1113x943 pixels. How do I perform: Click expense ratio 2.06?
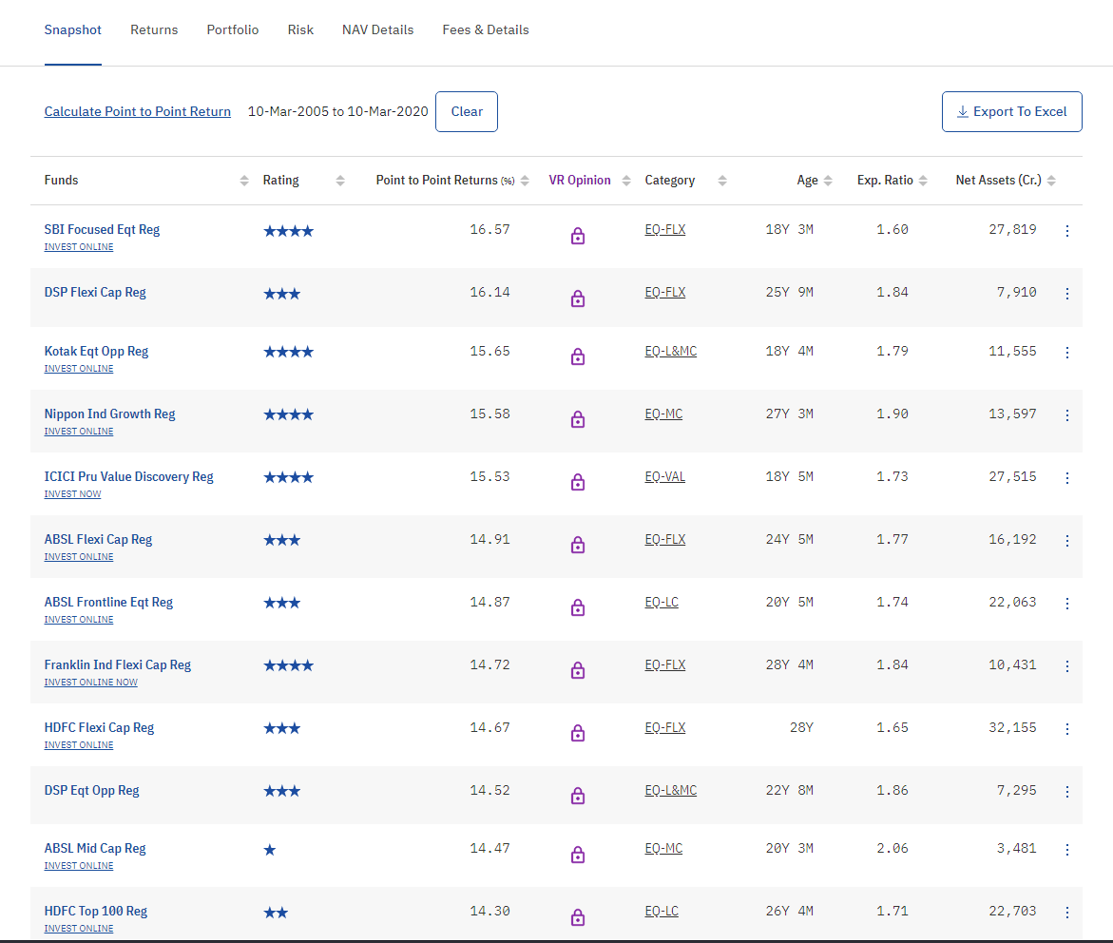pyautogui.click(x=892, y=848)
